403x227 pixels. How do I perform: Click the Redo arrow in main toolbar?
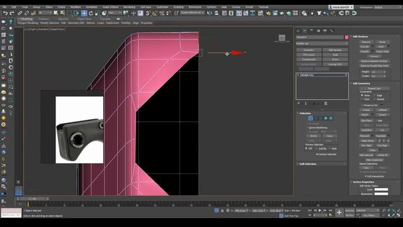(12, 13)
